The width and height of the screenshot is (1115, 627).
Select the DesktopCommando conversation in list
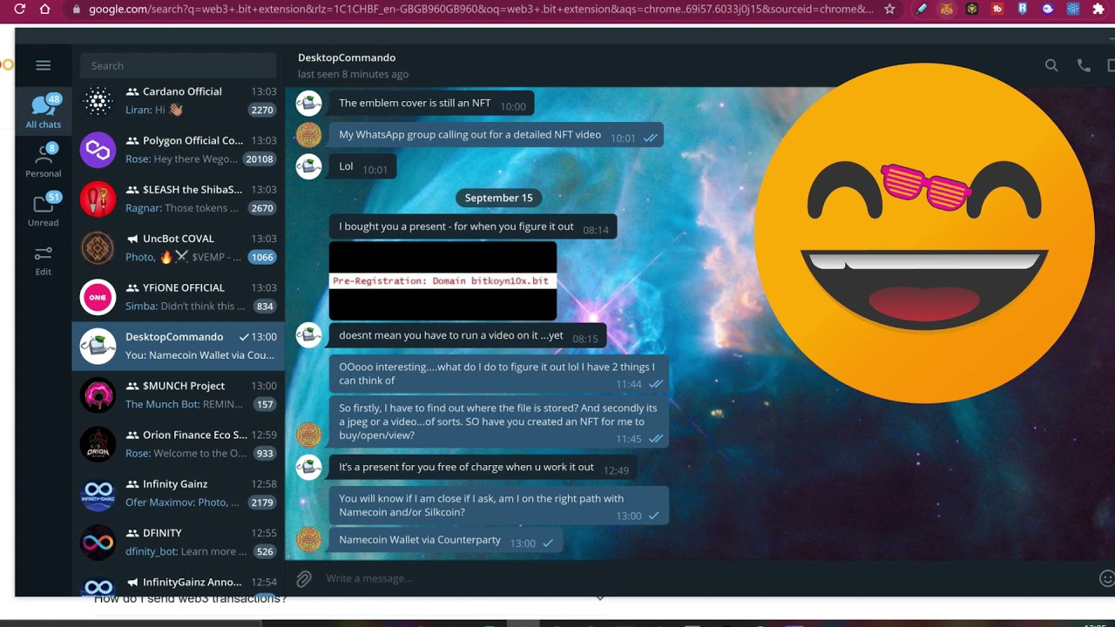tap(179, 346)
